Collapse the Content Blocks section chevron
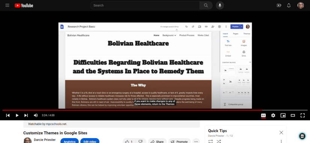310x143 pixels. tap(250, 62)
